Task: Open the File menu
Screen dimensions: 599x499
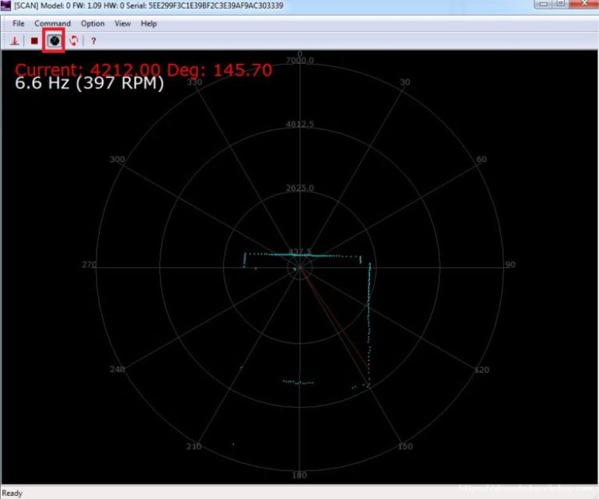Action: pyautogui.click(x=18, y=24)
